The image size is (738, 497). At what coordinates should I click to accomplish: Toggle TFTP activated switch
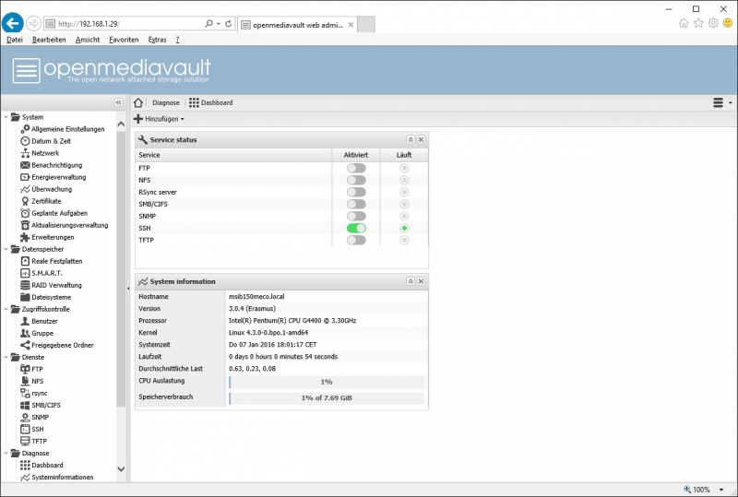[356, 240]
